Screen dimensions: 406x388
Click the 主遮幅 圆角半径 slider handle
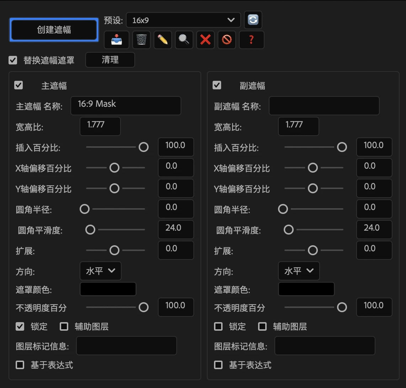pos(85,209)
